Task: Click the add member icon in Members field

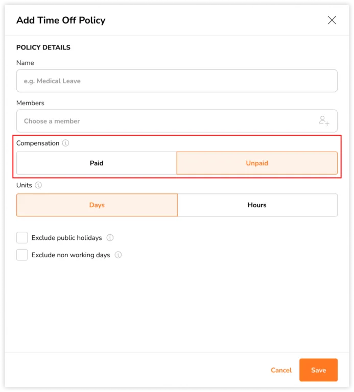Action: point(324,121)
